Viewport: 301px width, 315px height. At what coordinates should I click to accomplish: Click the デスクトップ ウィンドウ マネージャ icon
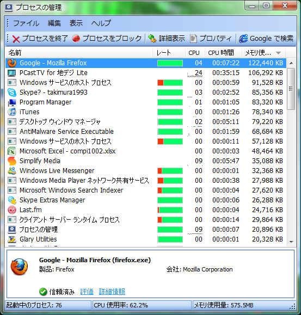pyautogui.click(x=12, y=122)
